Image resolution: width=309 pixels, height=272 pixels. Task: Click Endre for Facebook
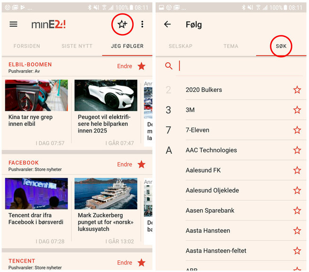pyautogui.click(x=125, y=164)
